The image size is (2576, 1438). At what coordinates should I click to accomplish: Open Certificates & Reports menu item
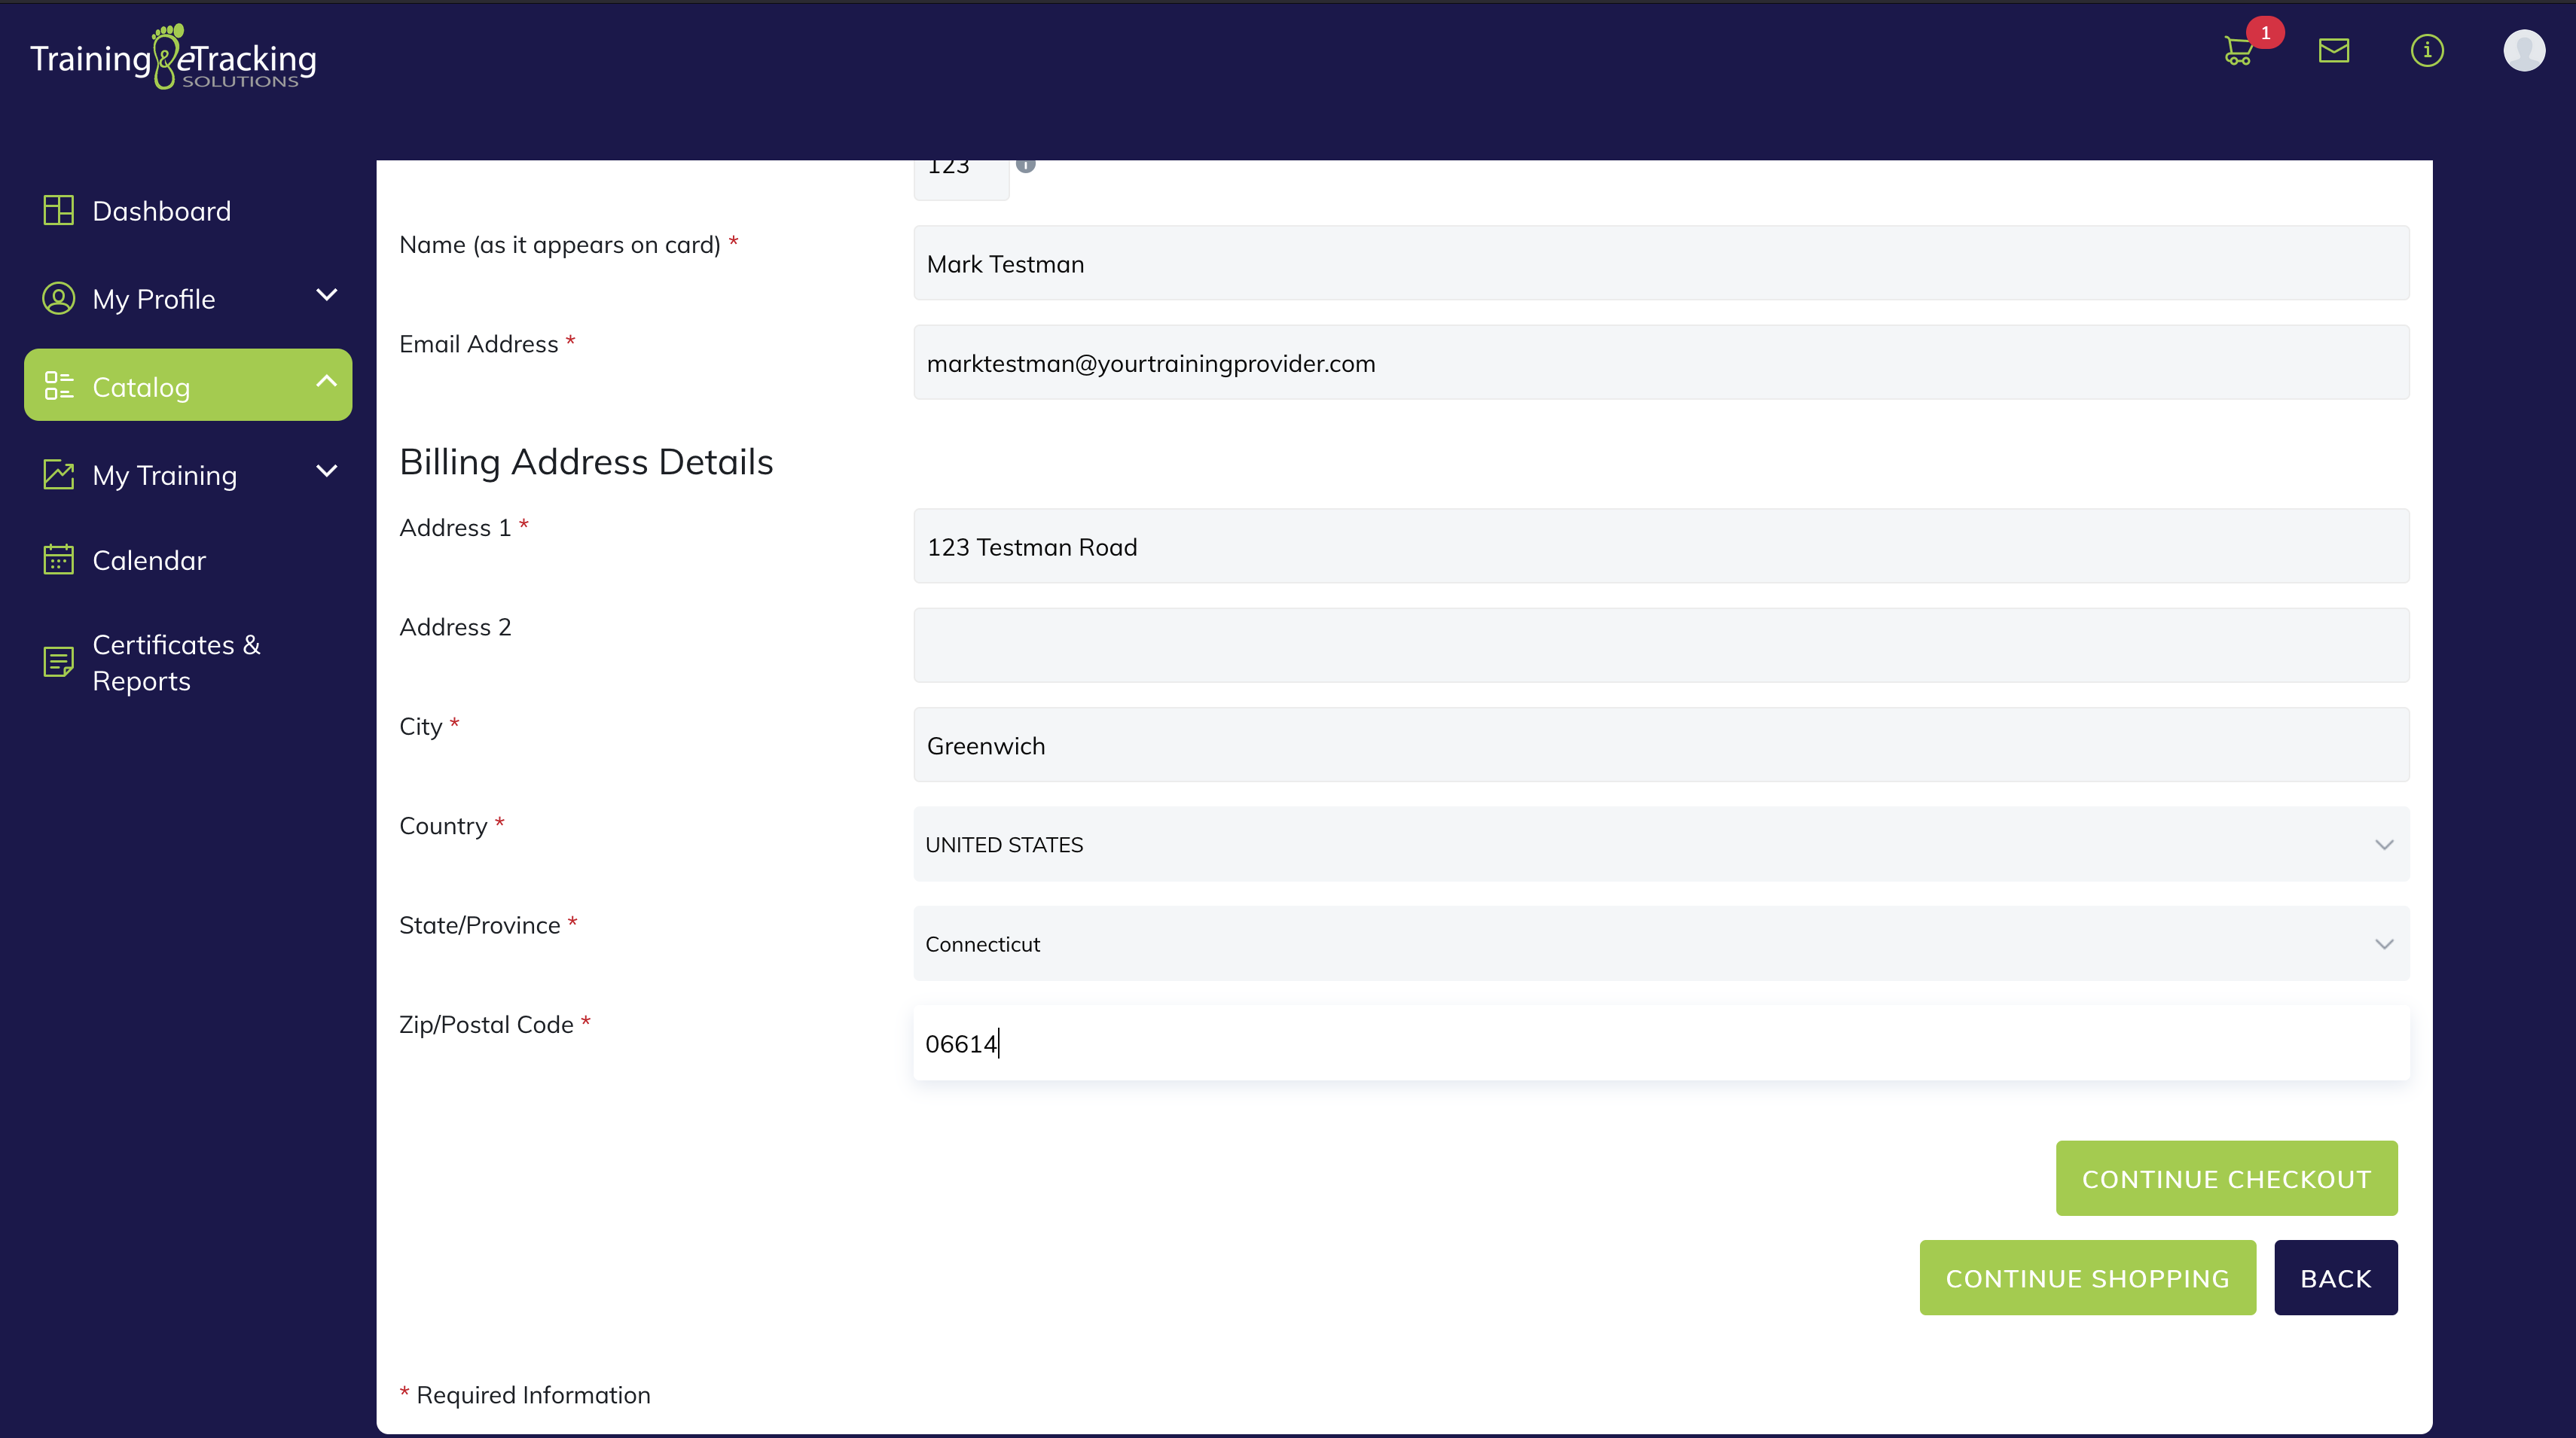coord(176,663)
